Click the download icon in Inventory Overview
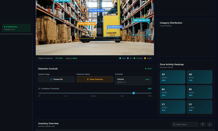The width and height of the screenshot is (218, 131). pyautogui.click(x=209, y=124)
